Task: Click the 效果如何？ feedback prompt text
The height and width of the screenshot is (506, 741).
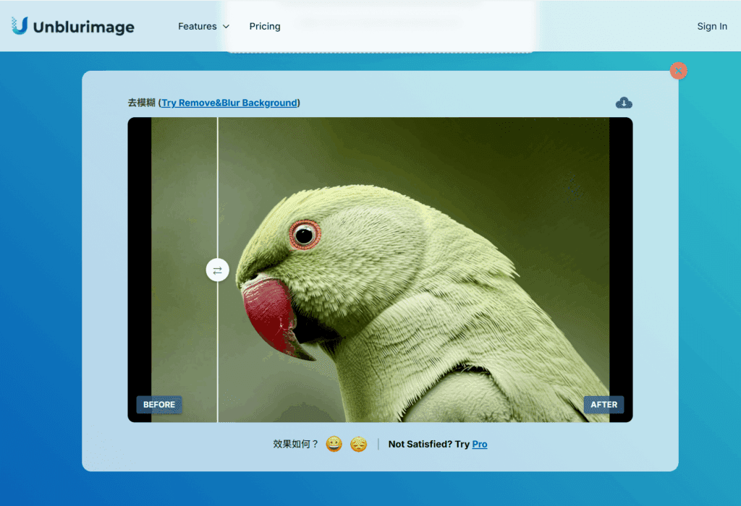Action: click(x=295, y=444)
